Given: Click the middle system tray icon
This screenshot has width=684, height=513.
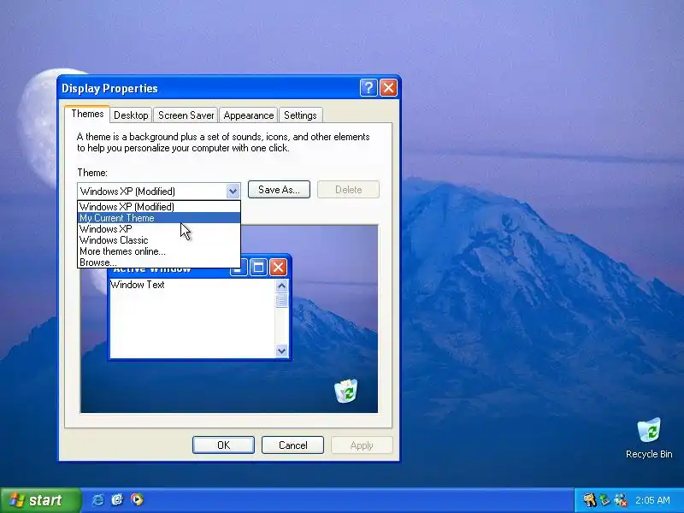Looking at the screenshot, I should 604,500.
